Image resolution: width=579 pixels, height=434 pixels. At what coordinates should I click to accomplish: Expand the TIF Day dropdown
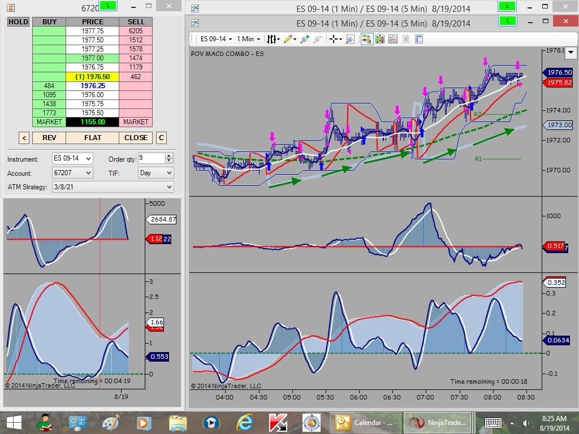pos(155,173)
